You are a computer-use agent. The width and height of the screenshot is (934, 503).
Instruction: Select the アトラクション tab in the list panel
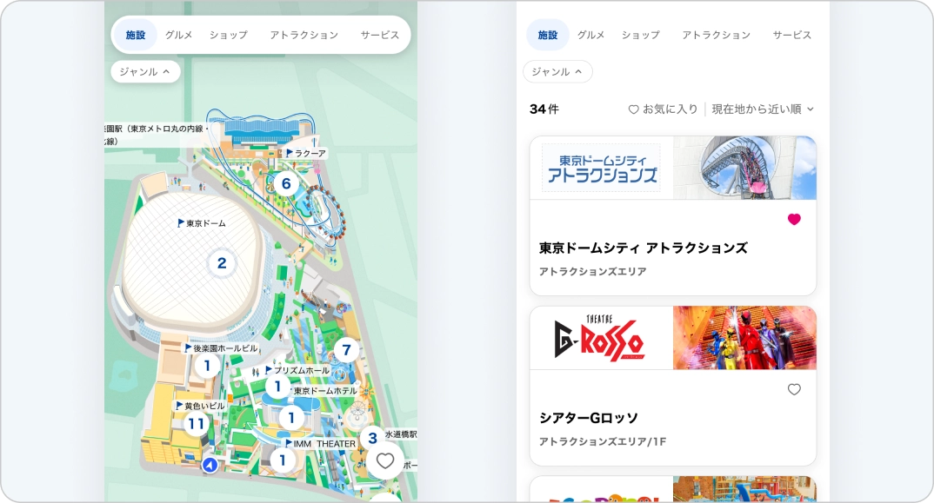pos(717,35)
